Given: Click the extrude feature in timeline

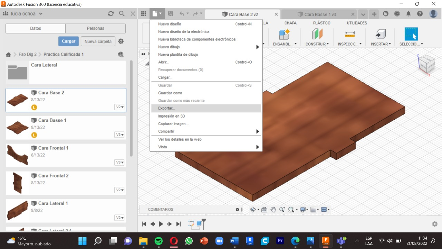Looking at the screenshot, I should pyautogui.click(x=199, y=224).
